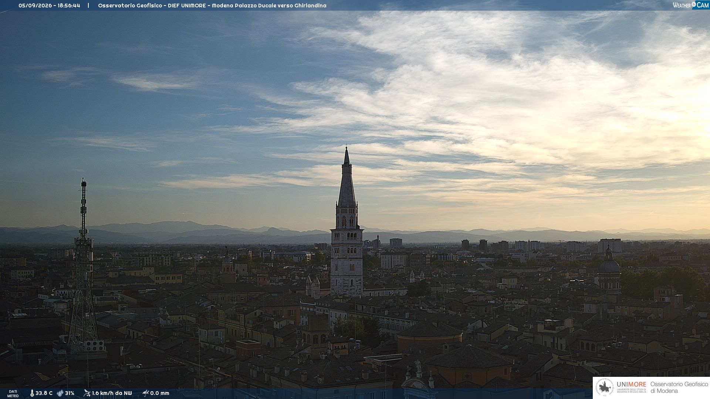
Task: Click the 18:56:44 time stamp
Action: [x=69, y=6]
